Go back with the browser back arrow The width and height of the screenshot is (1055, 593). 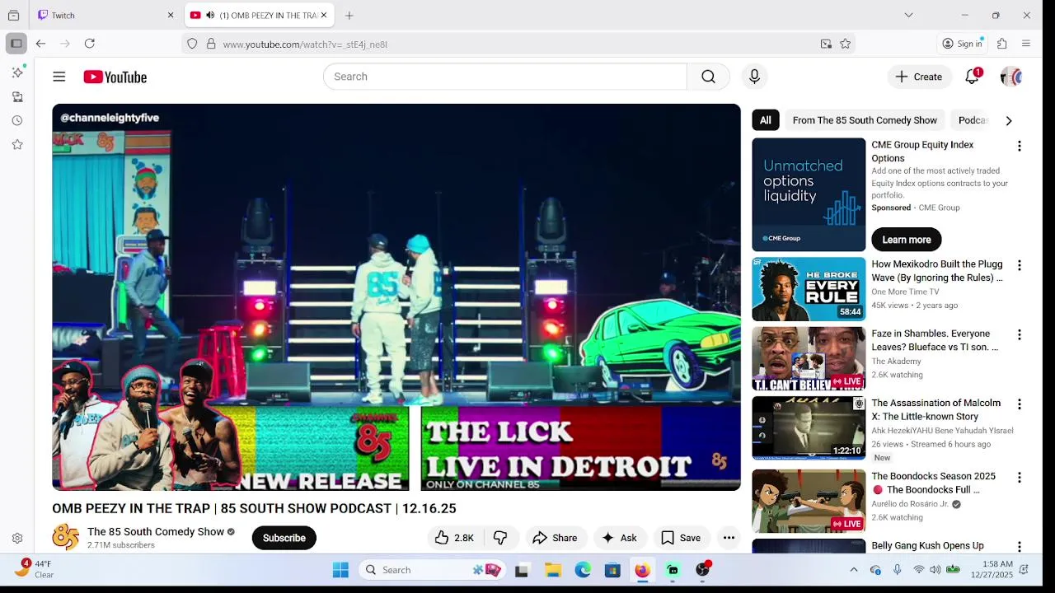(x=40, y=44)
